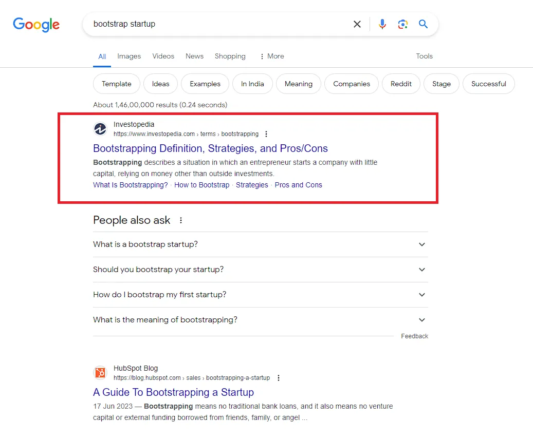Click the Investopedia site name
The image size is (533, 440).
click(134, 125)
